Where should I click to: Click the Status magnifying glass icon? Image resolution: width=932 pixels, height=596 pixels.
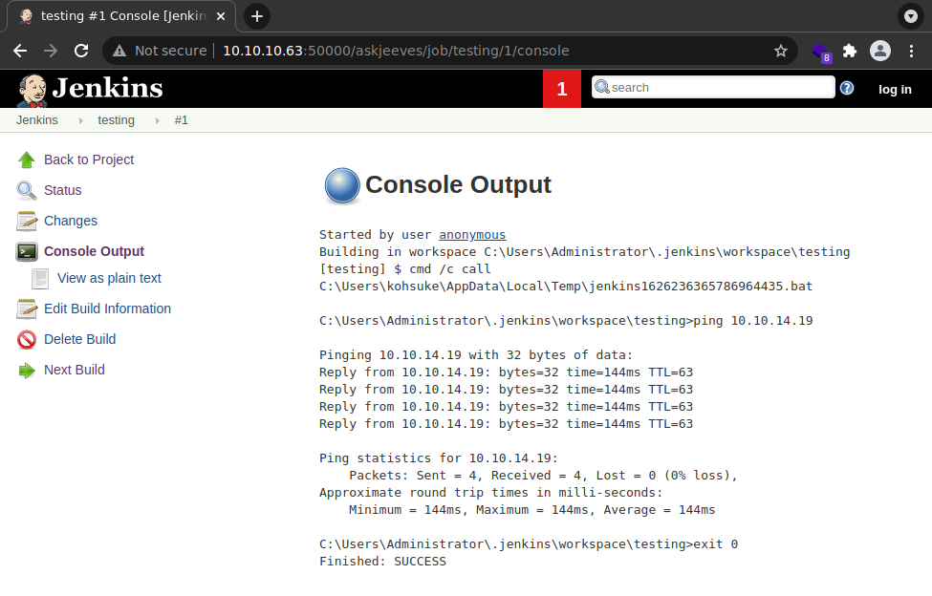coord(26,190)
